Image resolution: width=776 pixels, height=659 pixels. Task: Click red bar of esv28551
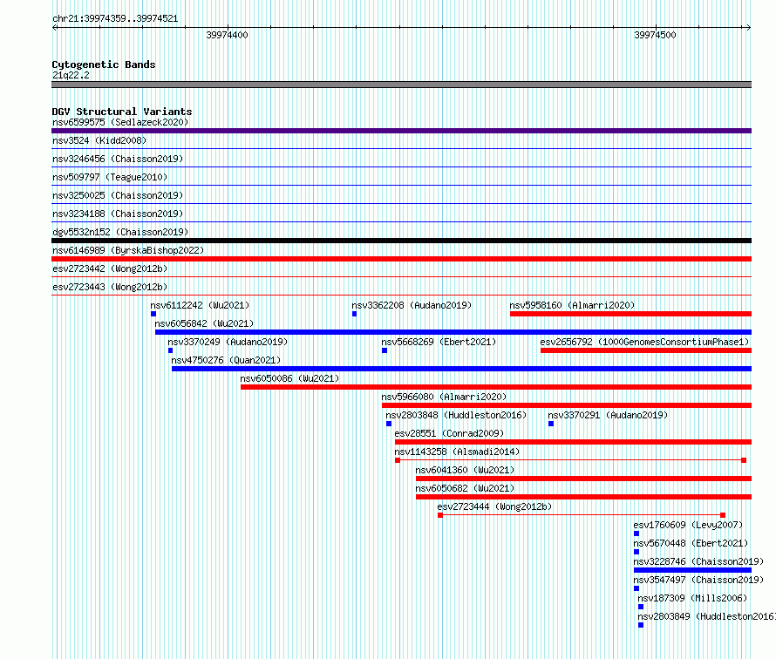click(x=573, y=442)
